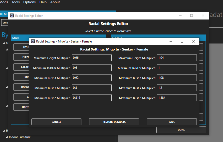Click Restore Defaults button
The width and height of the screenshot is (223, 142).
coord(114,122)
